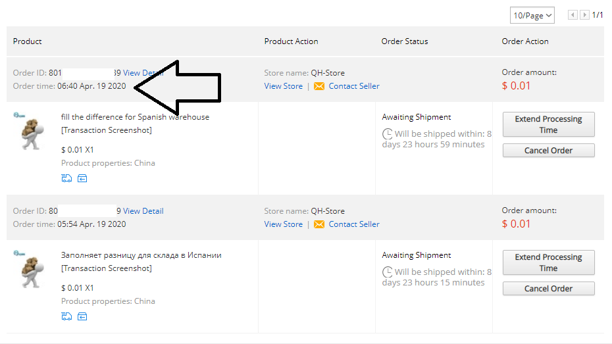Click the truck shipping icon in second order
612x344 pixels.
click(66, 316)
